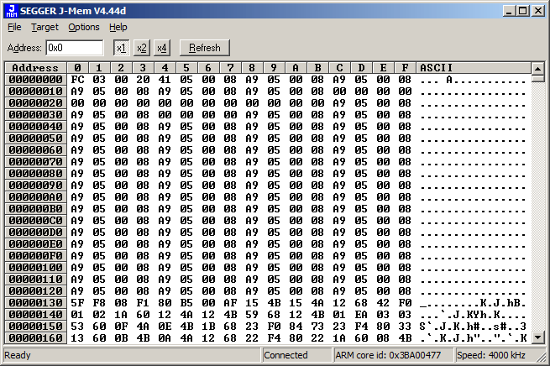Image resolution: width=550 pixels, height=366 pixels.
Task: Click the Connected status panel
Action: (296, 355)
